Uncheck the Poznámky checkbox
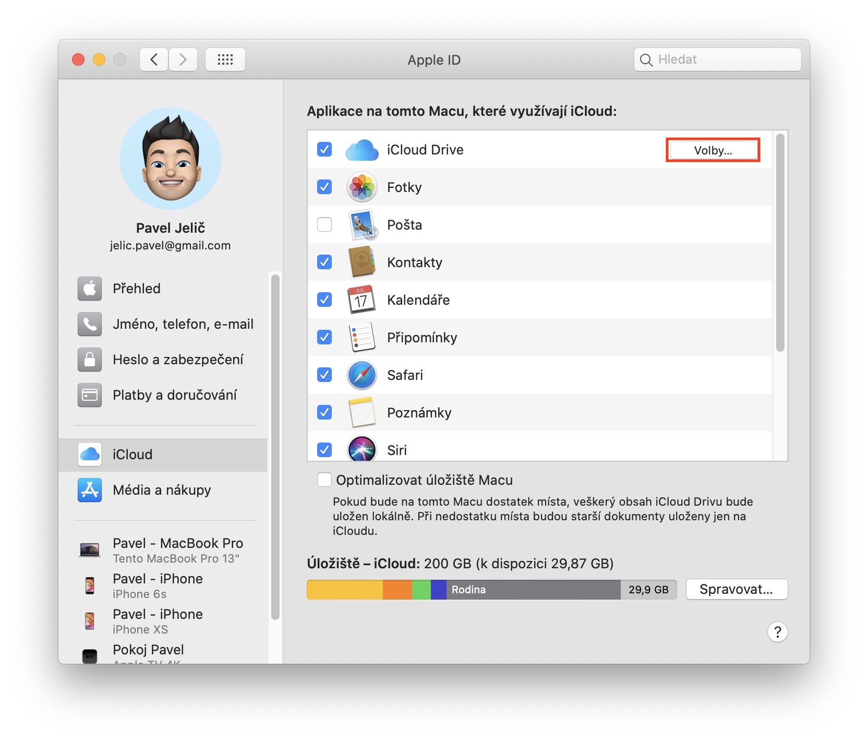Image resolution: width=868 pixels, height=741 pixels. coord(324,412)
